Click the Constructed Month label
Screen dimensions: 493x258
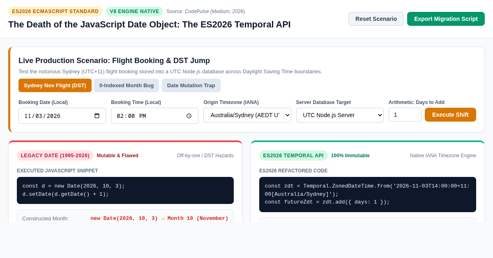[x=46, y=219]
